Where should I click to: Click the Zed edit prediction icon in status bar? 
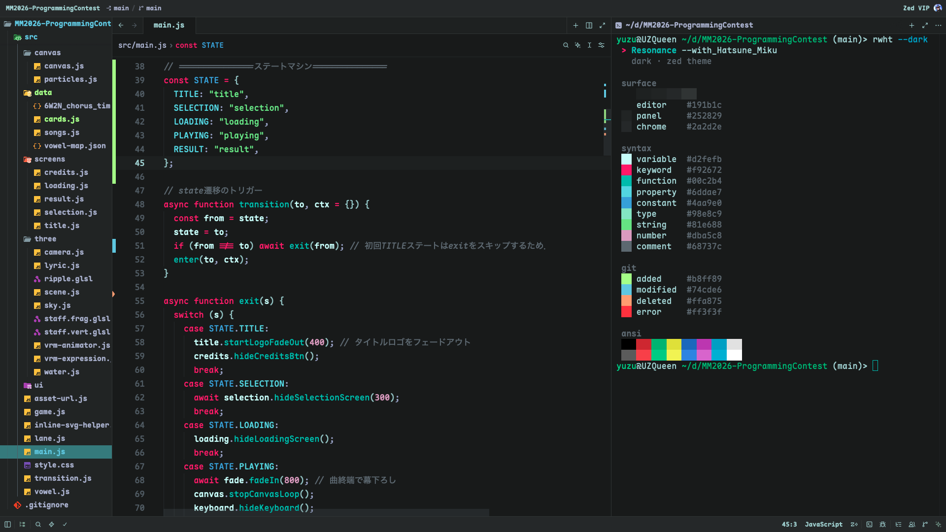854,525
